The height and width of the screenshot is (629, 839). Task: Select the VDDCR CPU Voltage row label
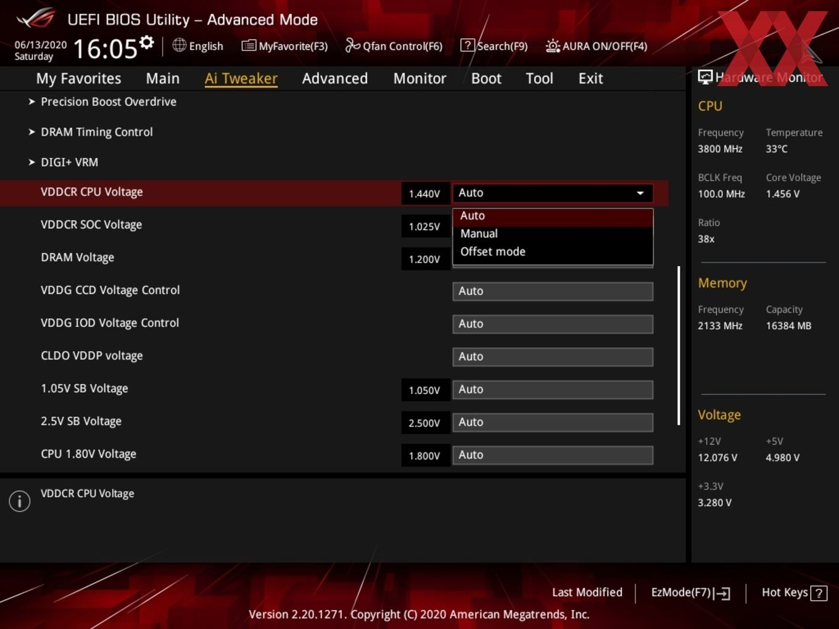(91, 192)
